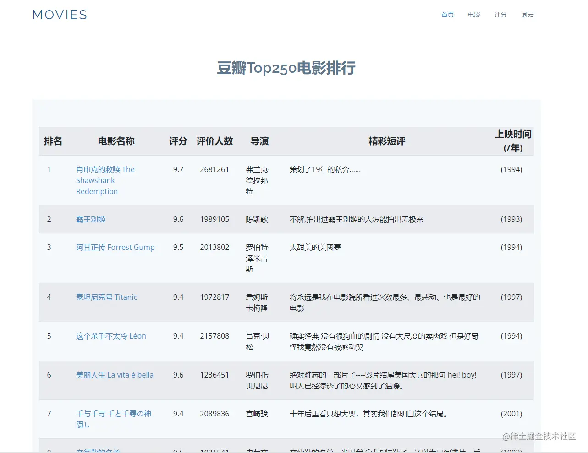This screenshot has height=453, width=588.
Task: Click the 评价人数 column header
Action: pos(214,141)
